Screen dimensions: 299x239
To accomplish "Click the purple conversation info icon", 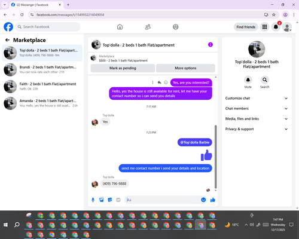I will point(210,45).
